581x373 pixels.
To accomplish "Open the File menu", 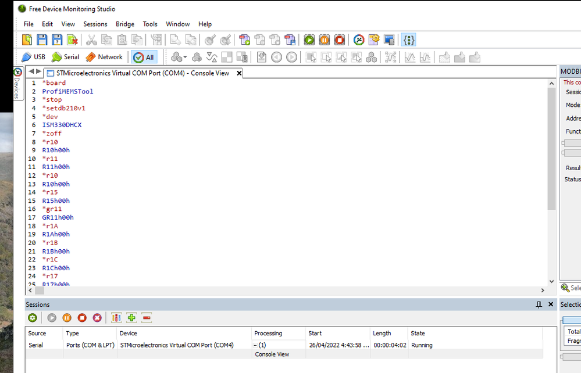I will point(28,24).
